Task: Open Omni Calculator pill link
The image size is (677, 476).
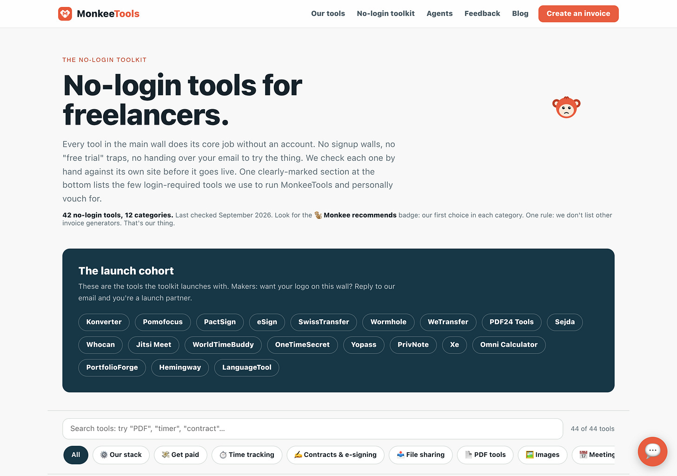Action: coord(509,344)
